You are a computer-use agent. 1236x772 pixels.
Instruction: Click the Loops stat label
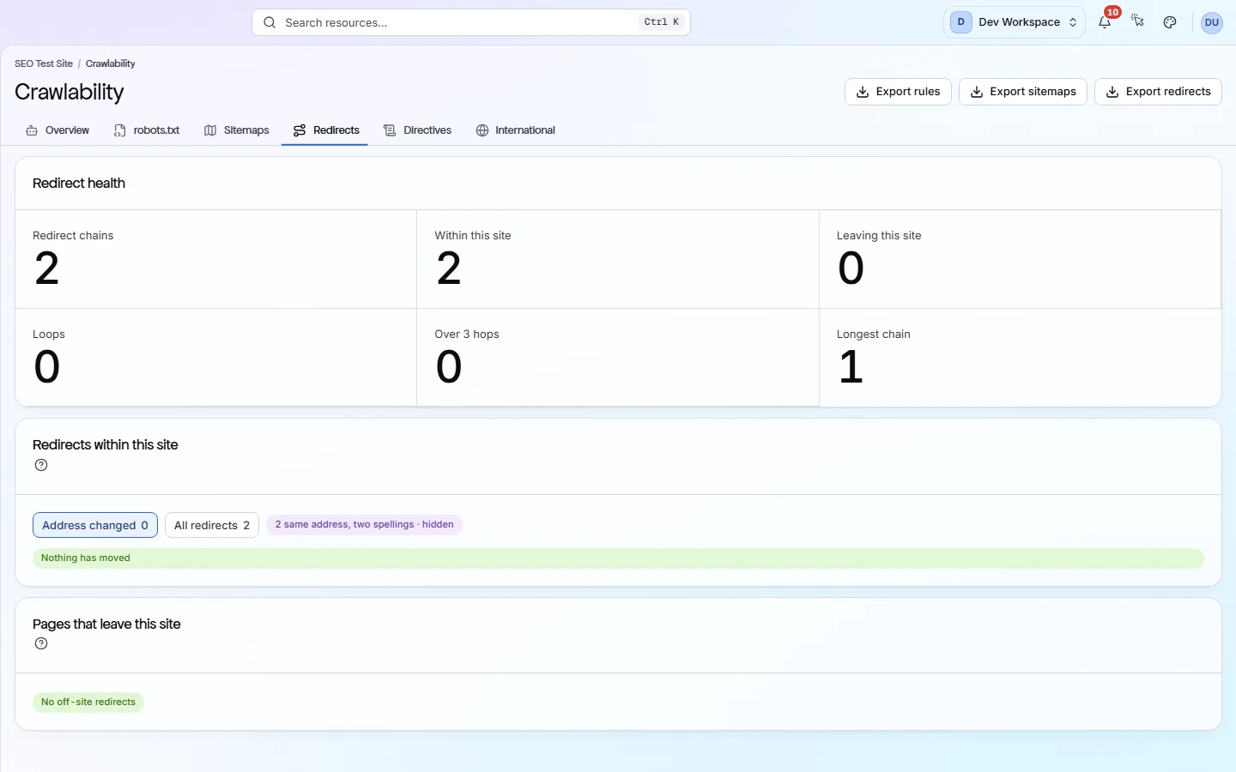[49, 335]
